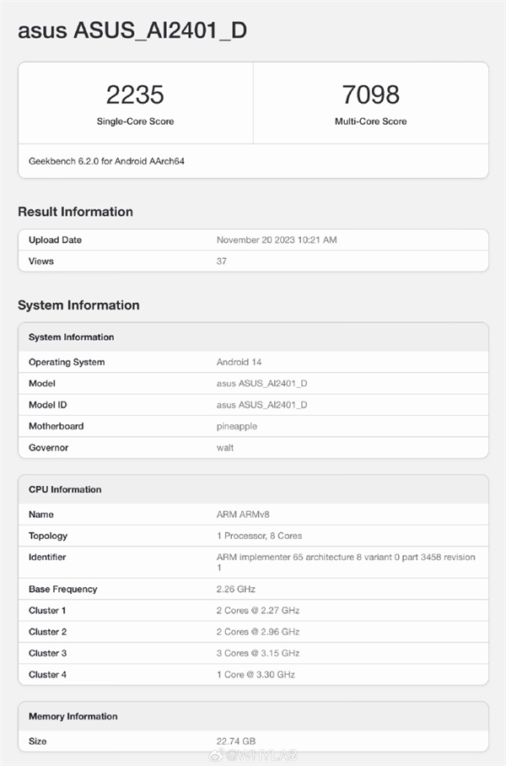Click the CPU Information table header
Image resolution: width=506 pixels, height=766 pixels.
pyautogui.click(x=65, y=489)
